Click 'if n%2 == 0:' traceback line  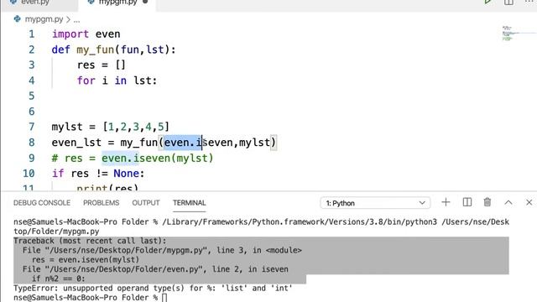pyautogui.click(x=58, y=279)
